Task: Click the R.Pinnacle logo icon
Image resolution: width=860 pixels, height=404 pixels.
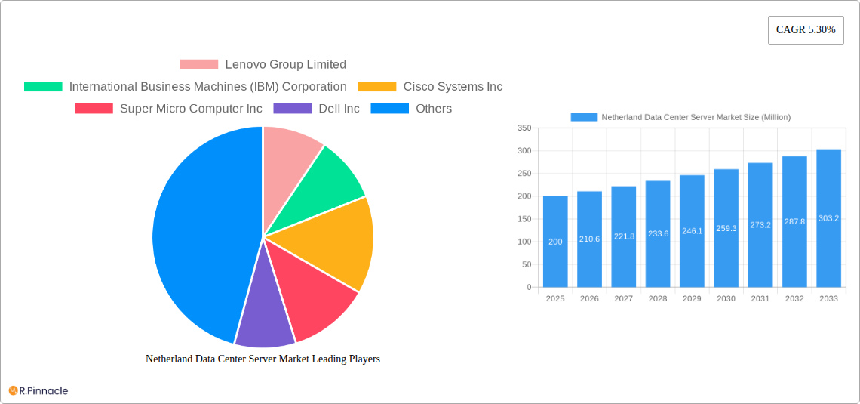Action: tap(13, 391)
